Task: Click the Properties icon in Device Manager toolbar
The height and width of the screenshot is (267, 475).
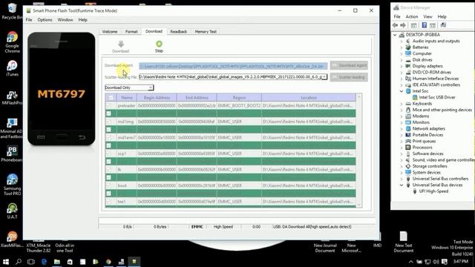Action: tap(413, 25)
